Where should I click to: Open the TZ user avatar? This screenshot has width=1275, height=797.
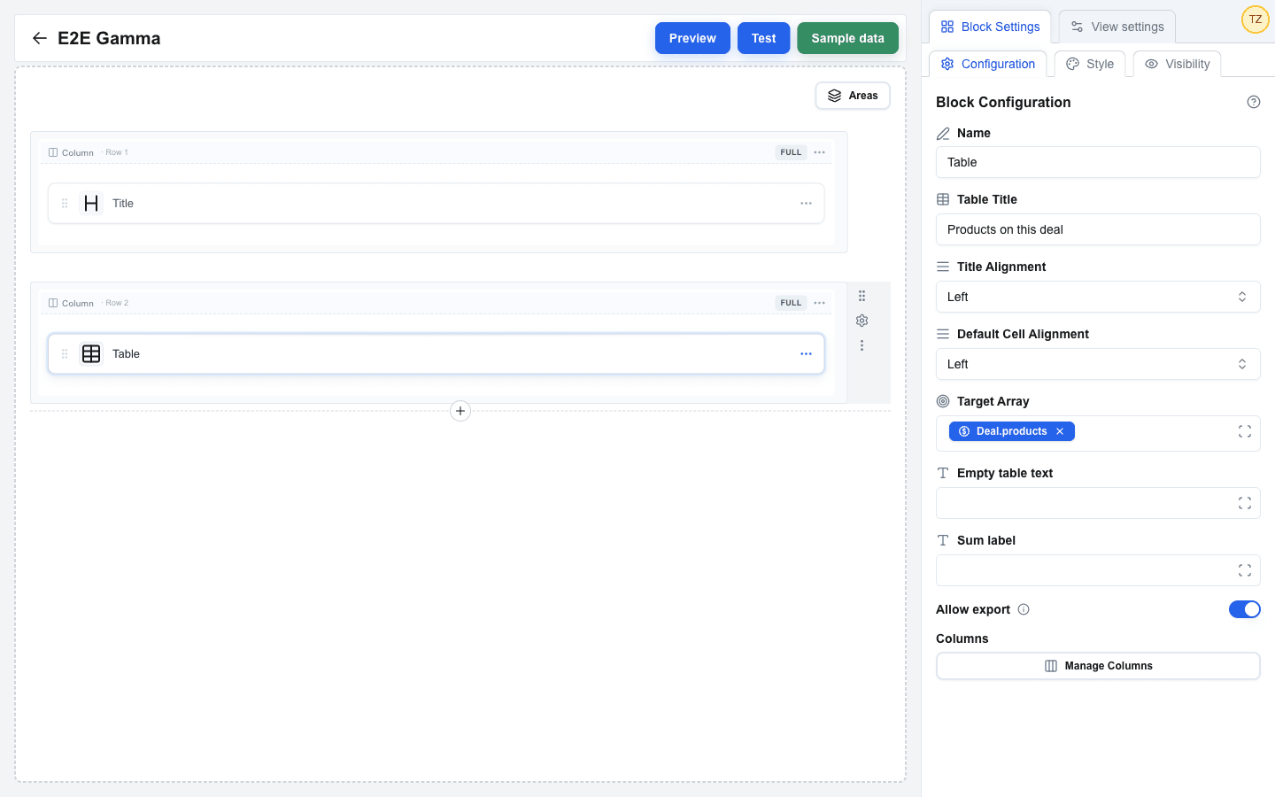1256,19
